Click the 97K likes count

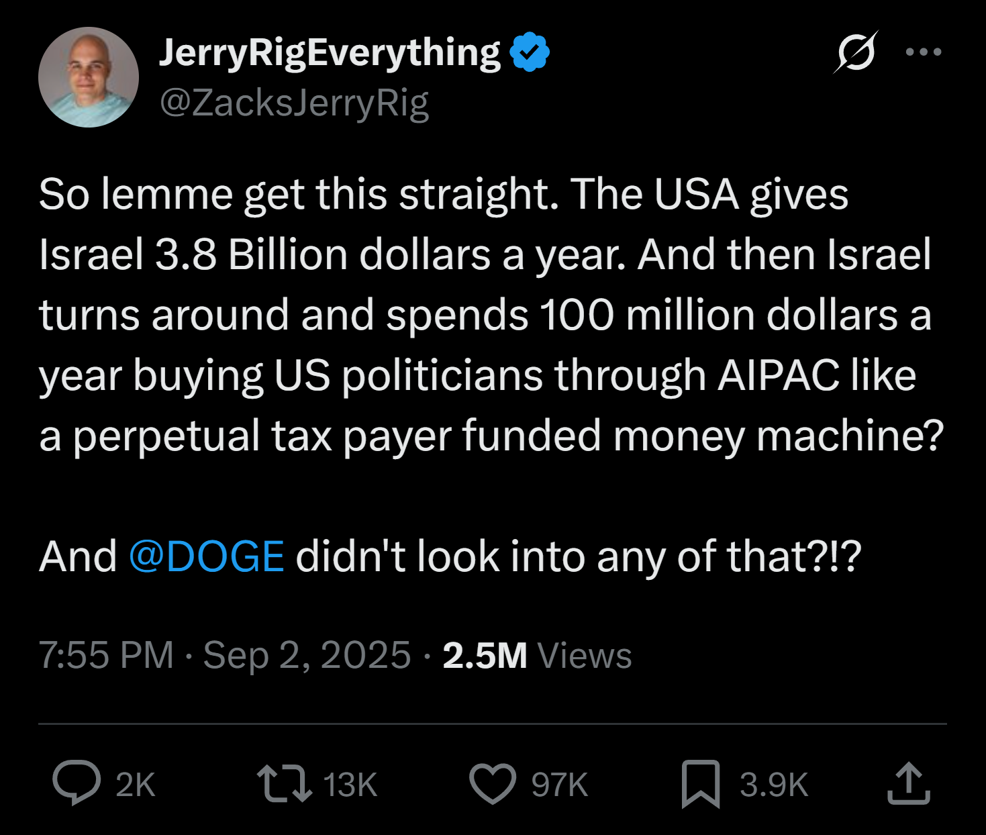click(x=560, y=785)
